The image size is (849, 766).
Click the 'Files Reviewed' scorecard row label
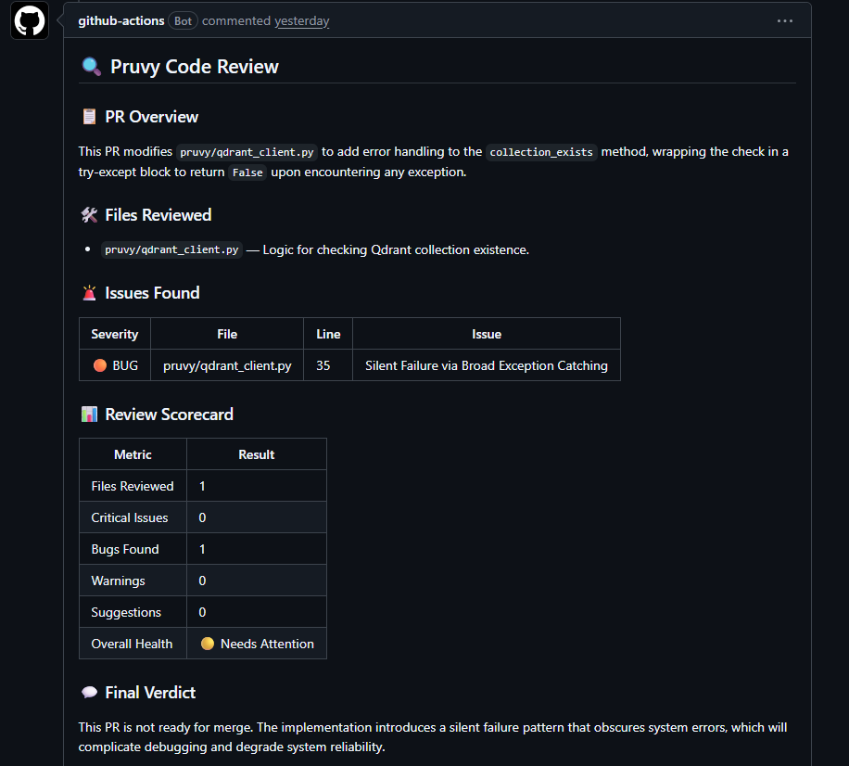click(133, 486)
